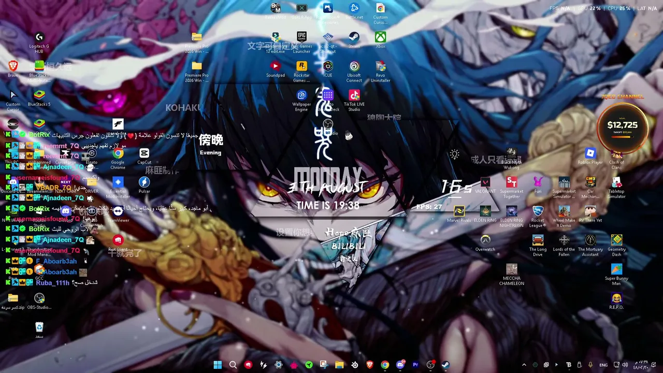Open The Mortuary Assistant icon
This screenshot has width=663, height=373.
pos(590,246)
